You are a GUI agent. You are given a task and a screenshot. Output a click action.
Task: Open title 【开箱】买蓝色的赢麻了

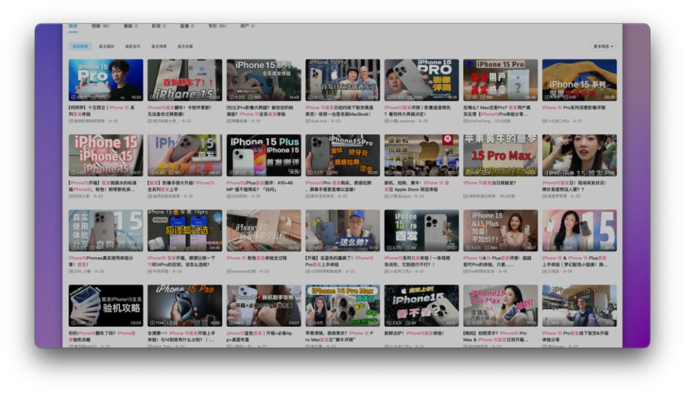coord(339,261)
